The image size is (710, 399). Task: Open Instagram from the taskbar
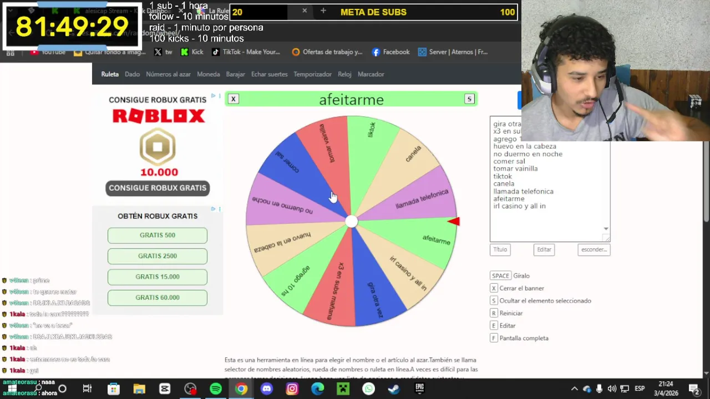click(x=292, y=389)
